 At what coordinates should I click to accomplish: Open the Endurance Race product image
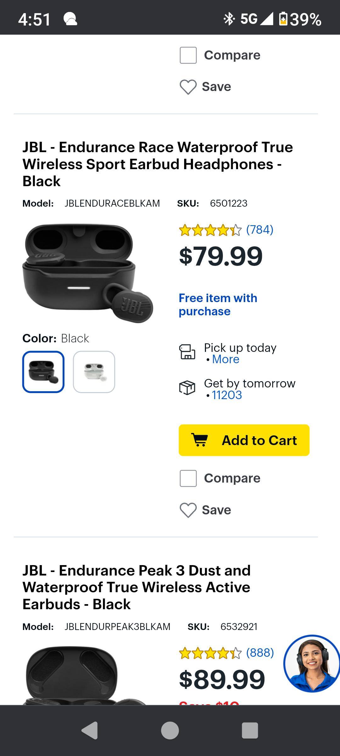pos(87,273)
